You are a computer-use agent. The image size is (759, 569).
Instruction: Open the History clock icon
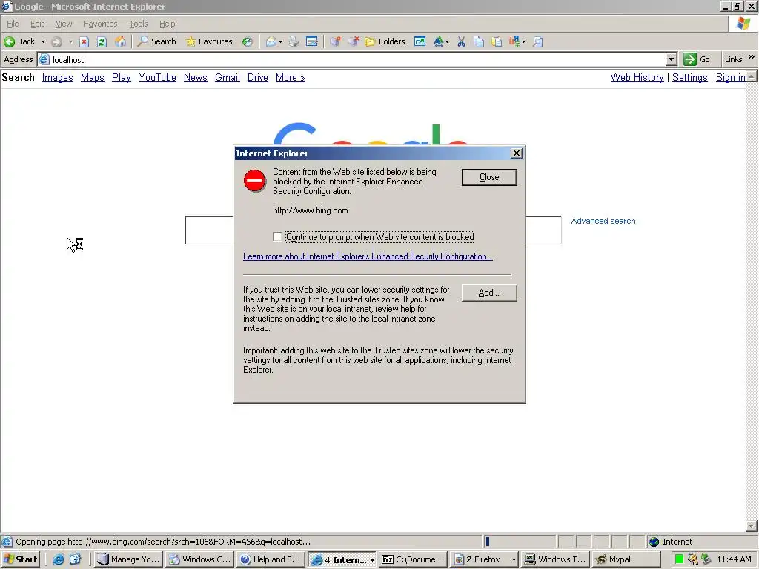pos(248,41)
